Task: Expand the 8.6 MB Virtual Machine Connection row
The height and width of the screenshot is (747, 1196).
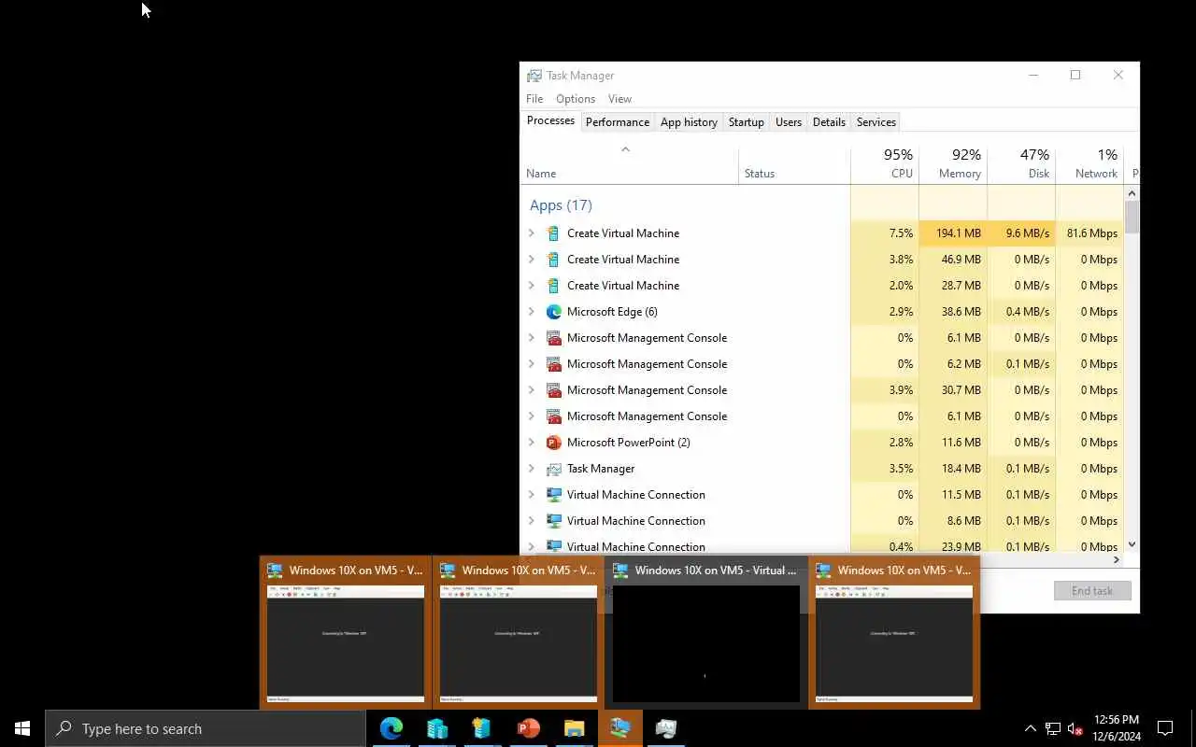Action: click(532, 521)
